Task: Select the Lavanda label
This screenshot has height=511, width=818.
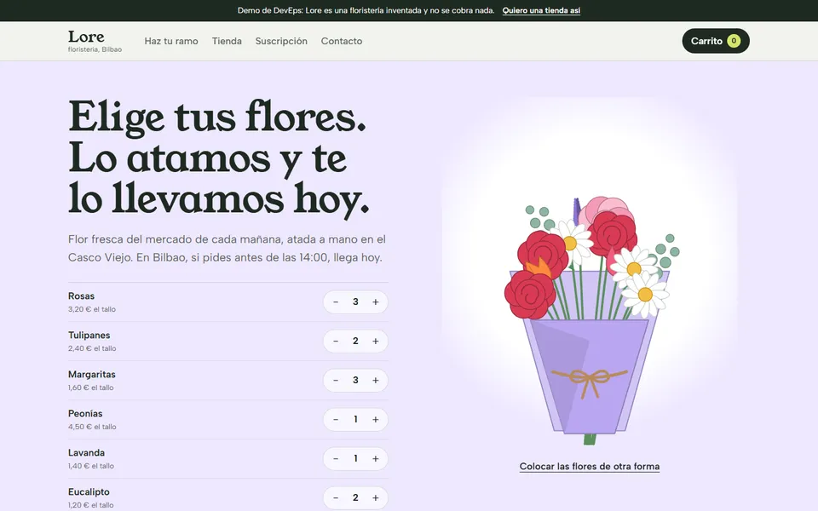Action: coord(87,452)
